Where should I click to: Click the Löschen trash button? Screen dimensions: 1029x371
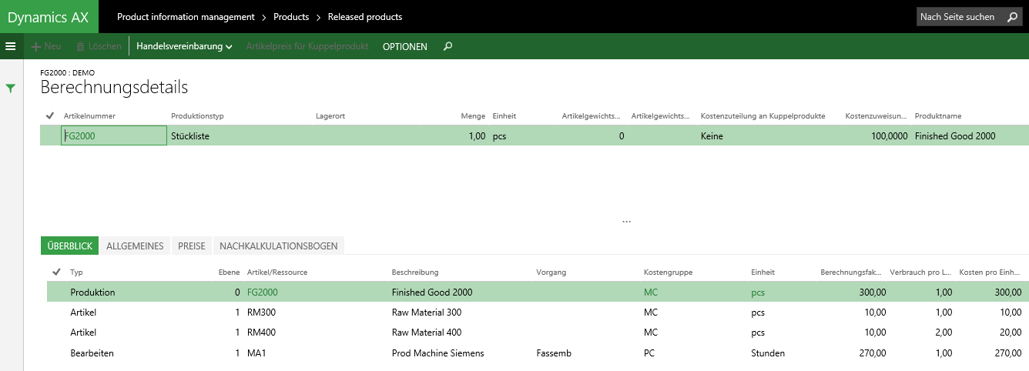pos(99,46)
